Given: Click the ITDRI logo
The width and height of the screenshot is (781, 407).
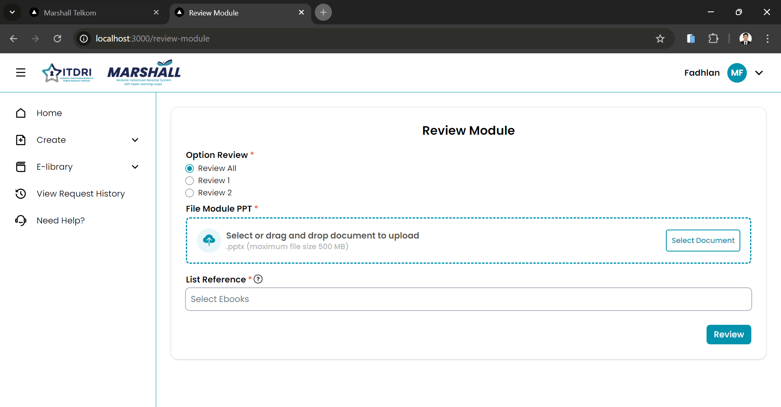Looking at the screenshot, I should point(68,73).
